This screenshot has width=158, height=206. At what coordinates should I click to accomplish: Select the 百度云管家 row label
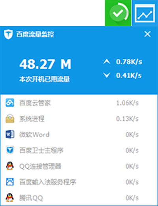(35, 103)
